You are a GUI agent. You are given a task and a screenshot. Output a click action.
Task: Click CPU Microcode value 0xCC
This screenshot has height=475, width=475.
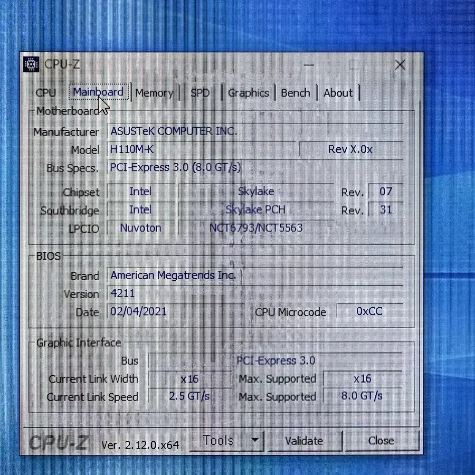pyautogui.click(x=369, y=311)
